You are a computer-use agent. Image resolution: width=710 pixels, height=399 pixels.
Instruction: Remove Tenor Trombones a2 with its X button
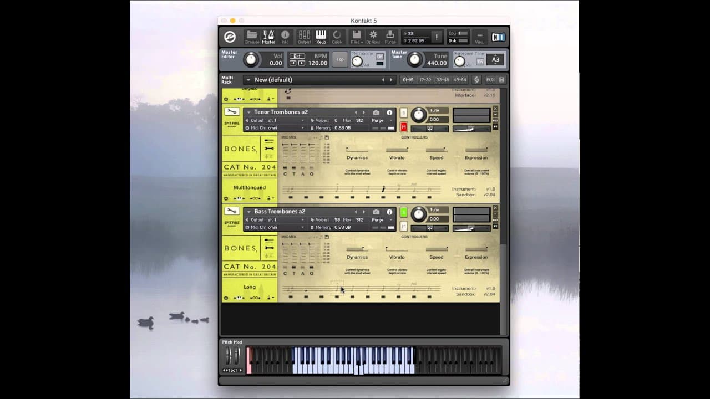coord(495,109)
